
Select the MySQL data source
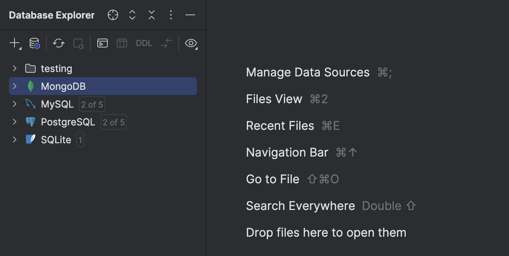103,104
